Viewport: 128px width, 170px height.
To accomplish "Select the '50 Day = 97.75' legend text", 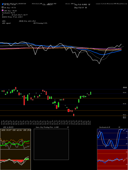I will (10, 7).
